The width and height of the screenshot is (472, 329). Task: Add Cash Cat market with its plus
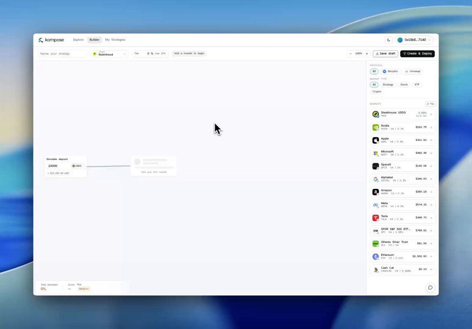[x=431, y=269]
